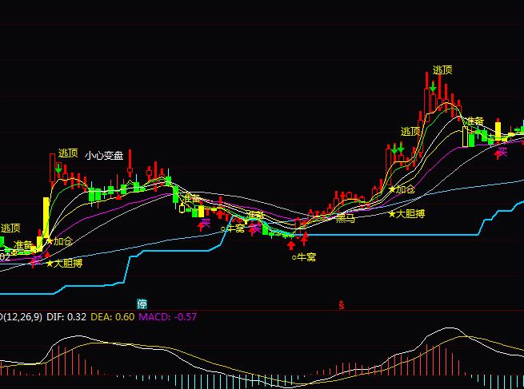Click the white 小心变盘 warning label
524x389 pixels.
(x=104, y=157)
